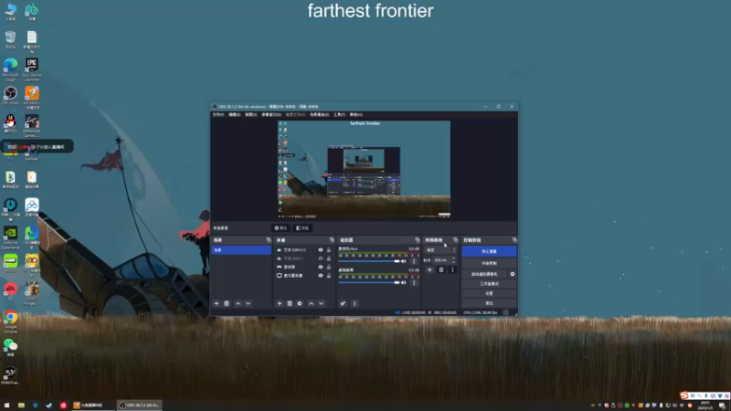This screenshot has width=731, height=411.
Task: Pop out the Audio Mixer dock with its header icon
Action: [418, 240]
